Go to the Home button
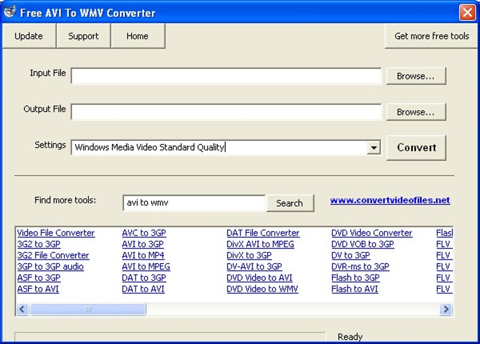This screenshot has height=344, width=480. pos(138,36)
